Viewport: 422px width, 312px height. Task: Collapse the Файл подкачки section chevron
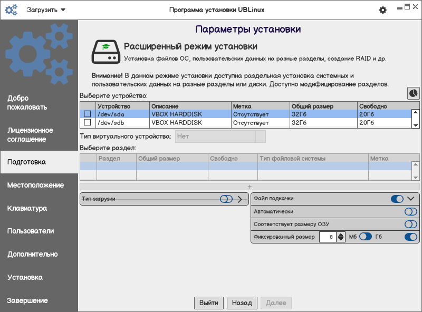(x=411, y=199)
